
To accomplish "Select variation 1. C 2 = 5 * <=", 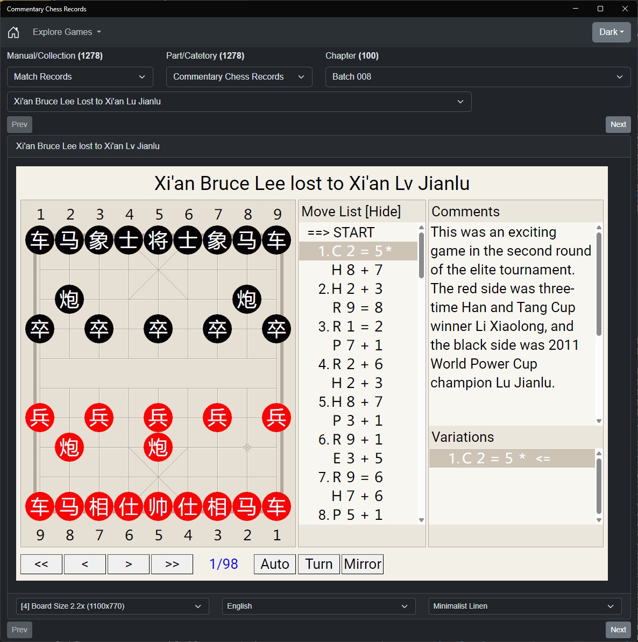I will pos(512,458).
